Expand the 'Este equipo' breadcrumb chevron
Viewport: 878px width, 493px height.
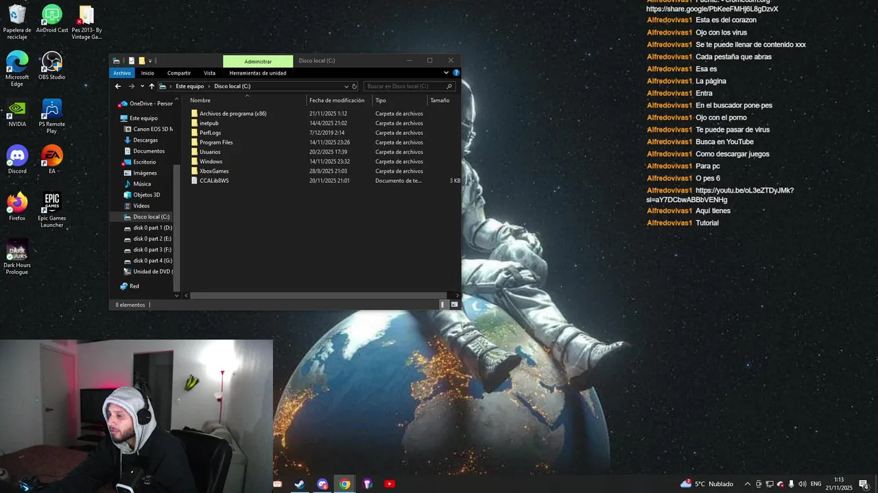pos(209,86)
